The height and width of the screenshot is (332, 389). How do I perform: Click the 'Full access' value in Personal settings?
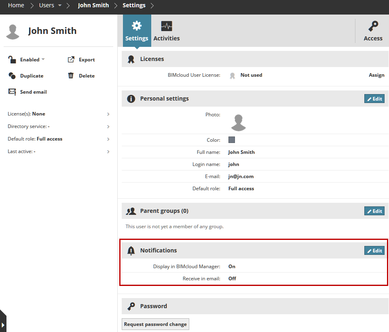tap(241, 189)
